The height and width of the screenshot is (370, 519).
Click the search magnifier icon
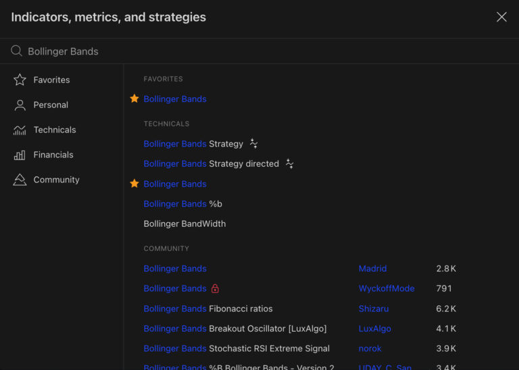pyautogui.click(x=17, y=51)
